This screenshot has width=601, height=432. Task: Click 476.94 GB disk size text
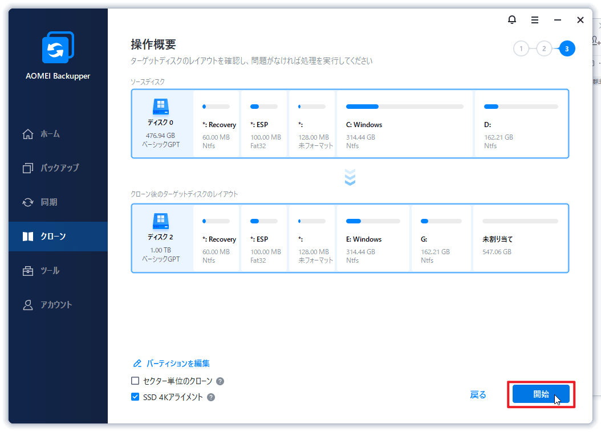point(160,136)
